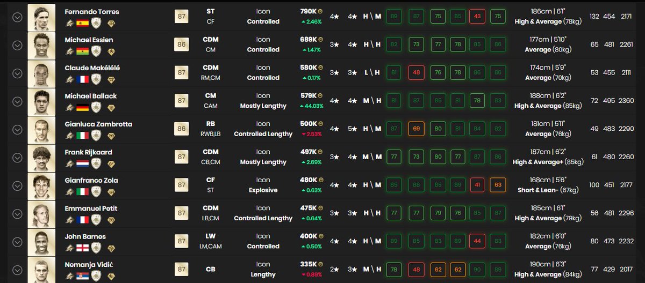Viewport: 645px width, 283px height.
Task: Open the Michael Essien name link
Action: 89,40
